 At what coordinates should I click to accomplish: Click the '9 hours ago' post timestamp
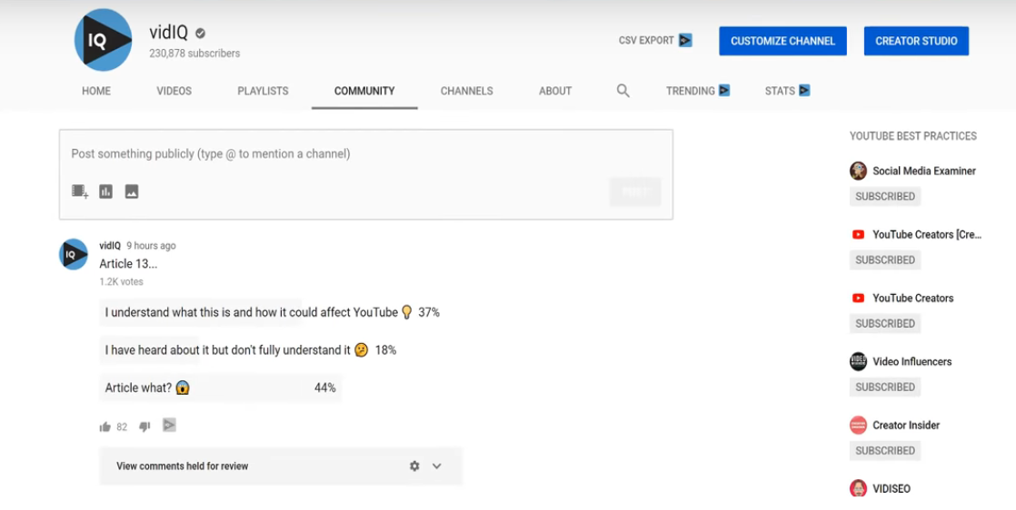[151, 246]
